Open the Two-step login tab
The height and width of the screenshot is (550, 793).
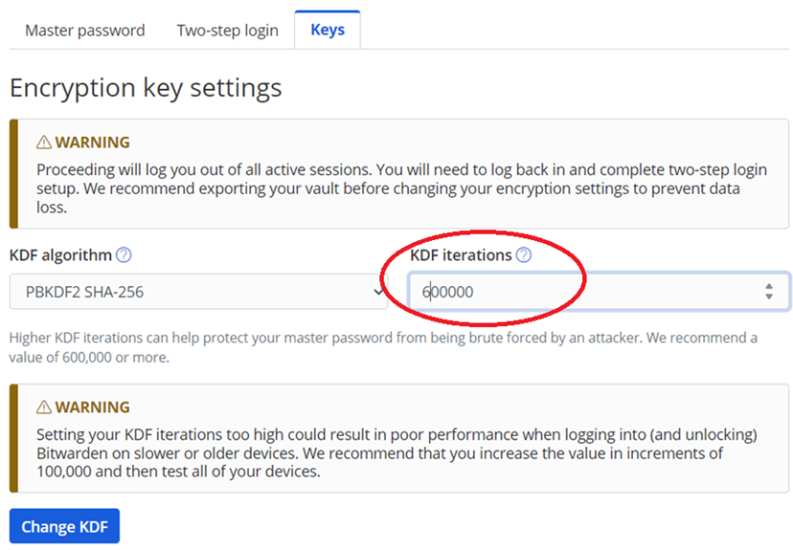click(227, 30)
